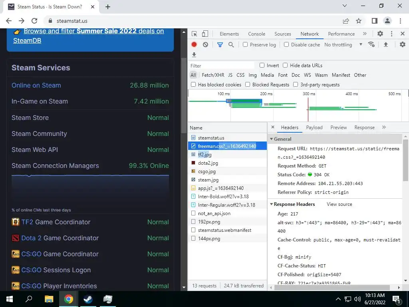This screenshot has height=307, width=409.
Task: Show hidden system tray icons
Action: pyautogui.click(x=338, y=299)
